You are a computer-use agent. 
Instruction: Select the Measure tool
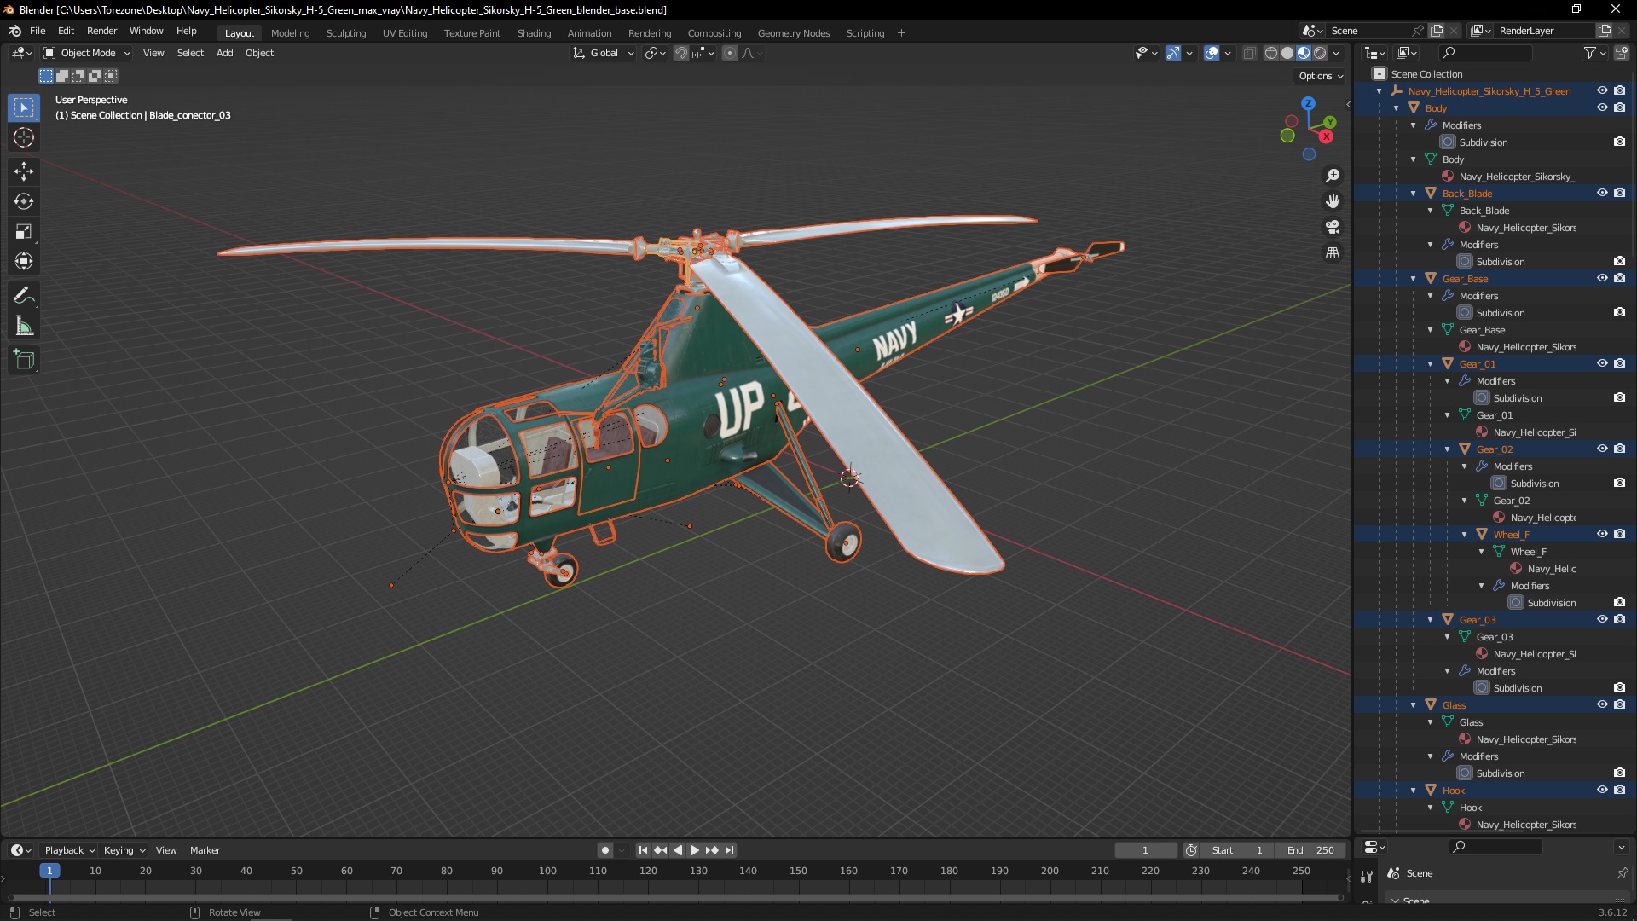(24, 326)
